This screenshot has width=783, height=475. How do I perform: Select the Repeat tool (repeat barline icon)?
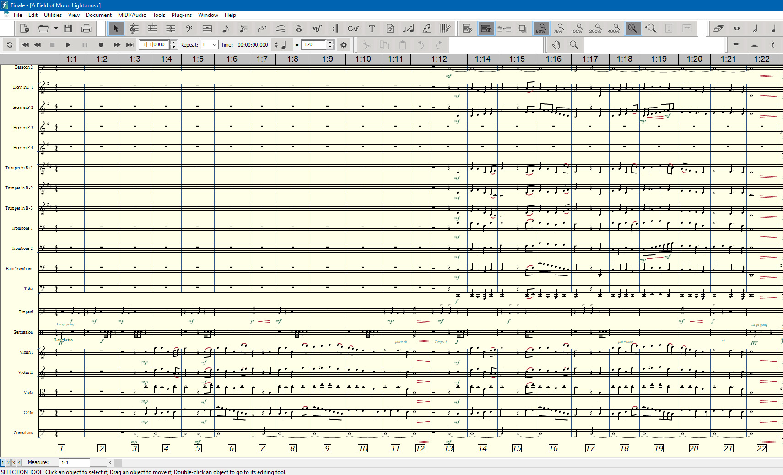click(x=335, y=29)
